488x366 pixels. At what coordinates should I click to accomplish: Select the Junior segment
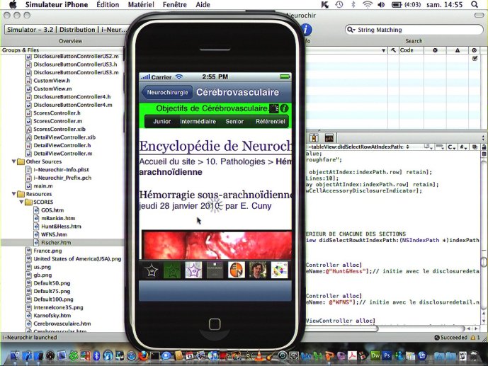[161, 121]
